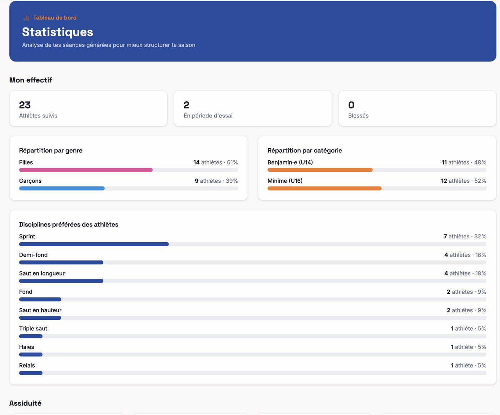
Task: Click the '7 athlètes · 32%' value
Action: 465,237
